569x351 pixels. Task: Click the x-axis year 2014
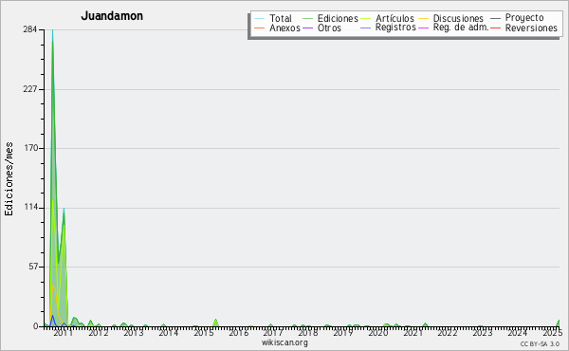point(168,332)
